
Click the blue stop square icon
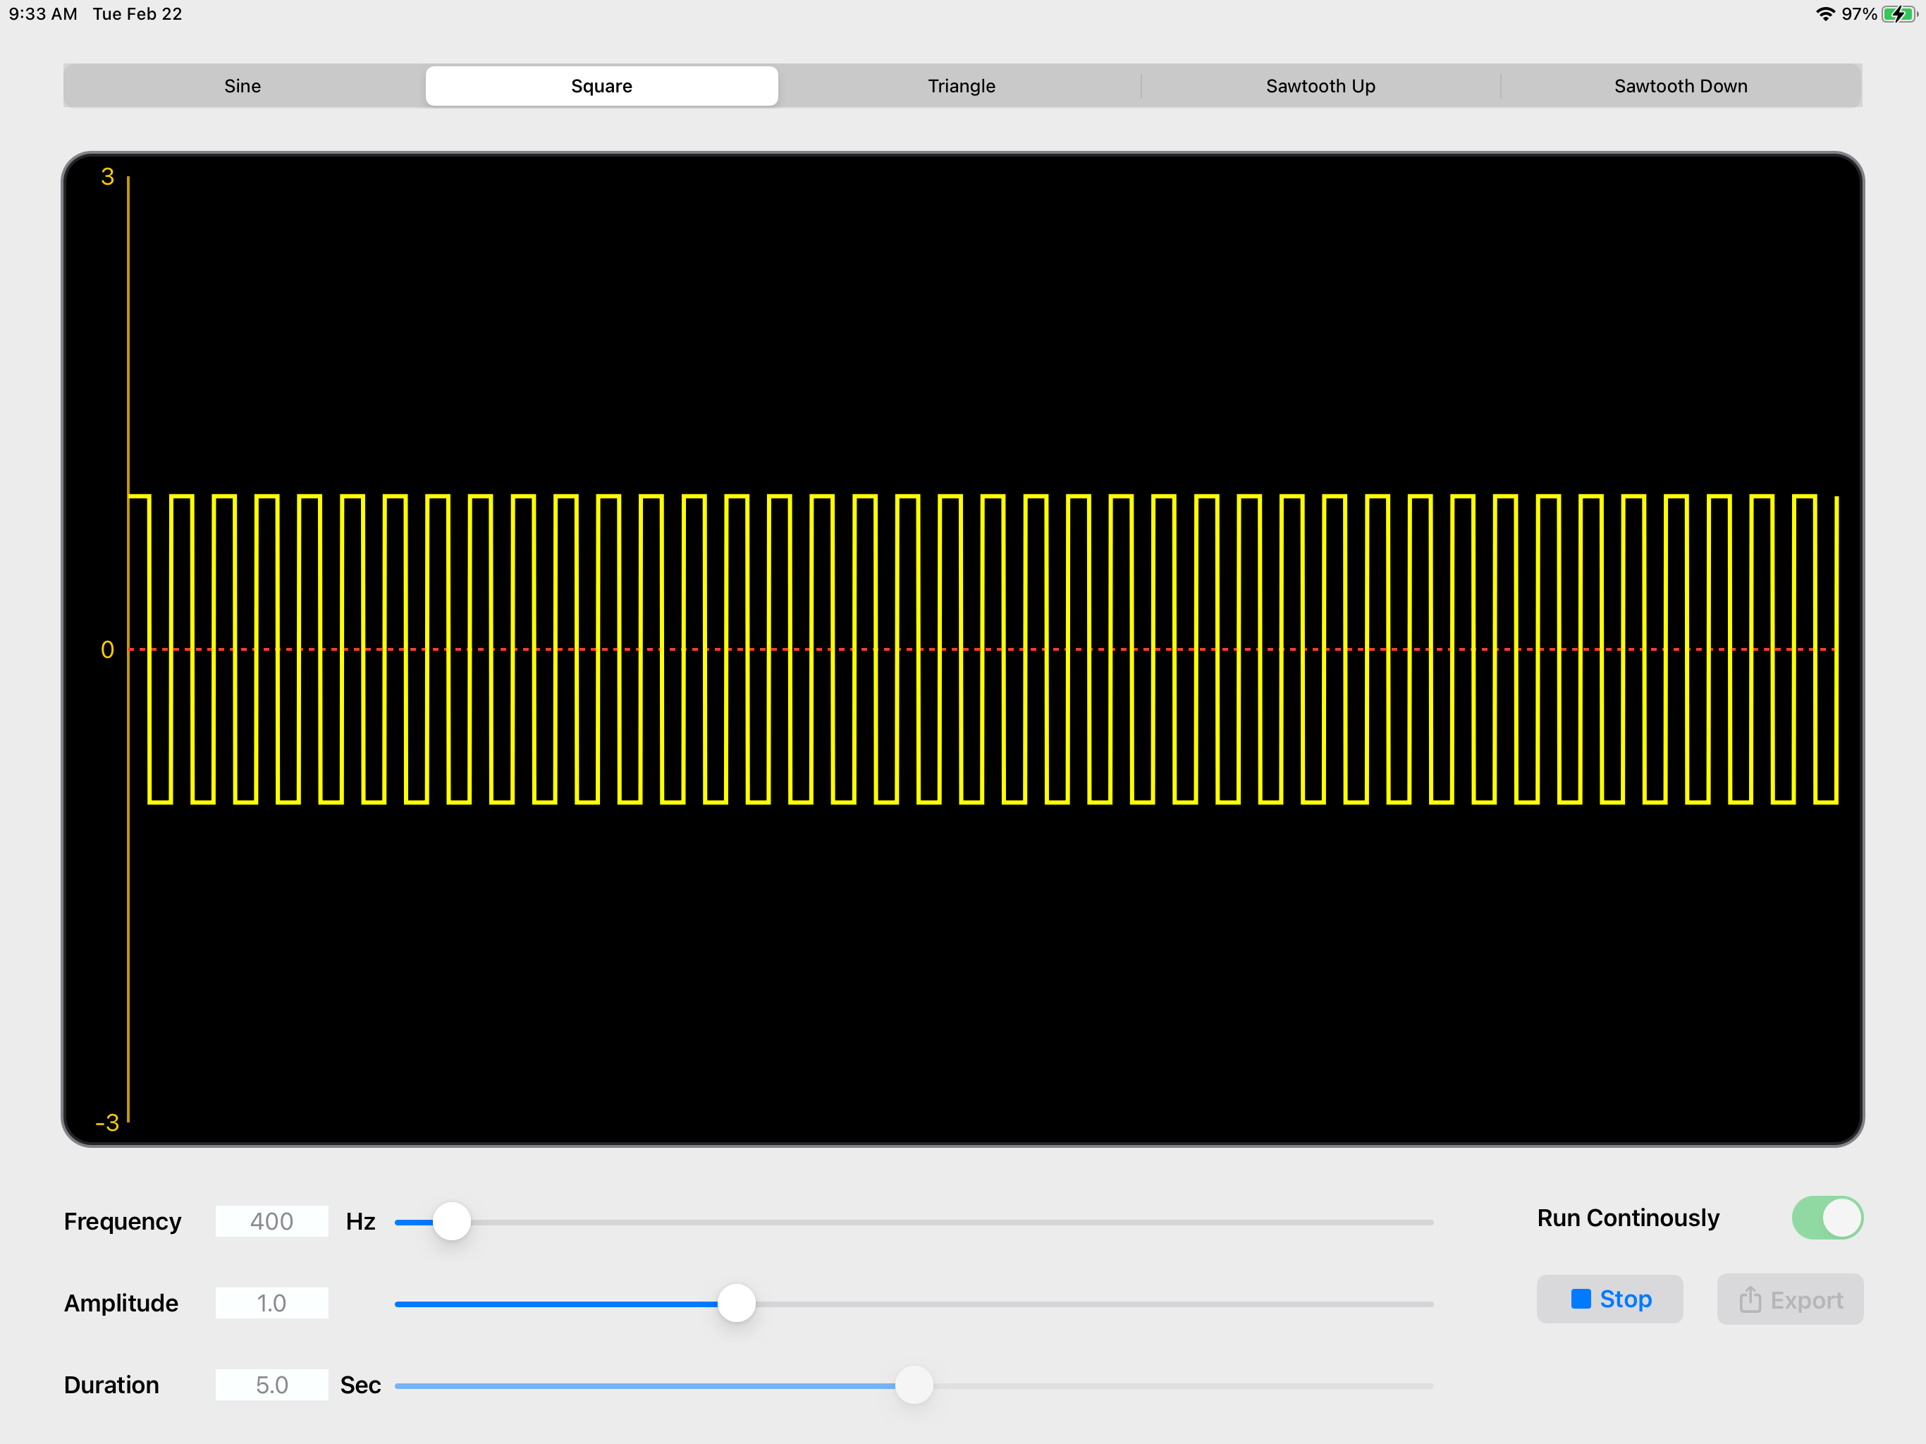tap(1581, 1299)
